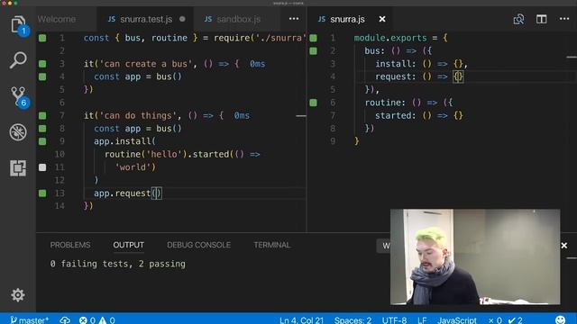577x324 pixels.
Task: Open the PROBLEMS panel tab
Action: click(x=70, y=245)
